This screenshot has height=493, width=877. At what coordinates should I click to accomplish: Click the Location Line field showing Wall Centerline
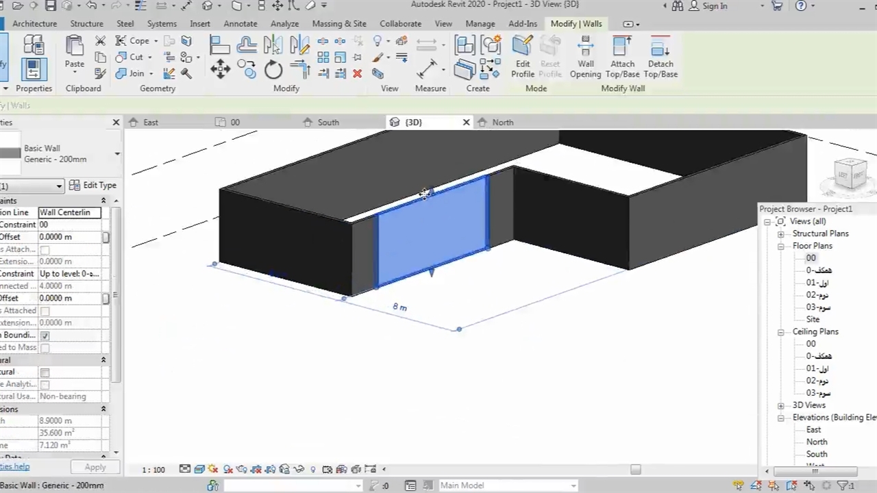click(x=69, y=212)
